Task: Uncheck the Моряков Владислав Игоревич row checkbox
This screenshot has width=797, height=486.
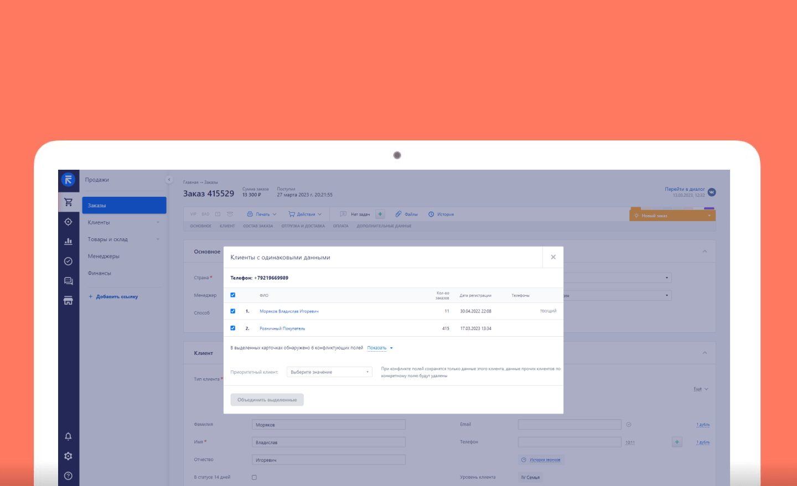Action: (232, 311)
